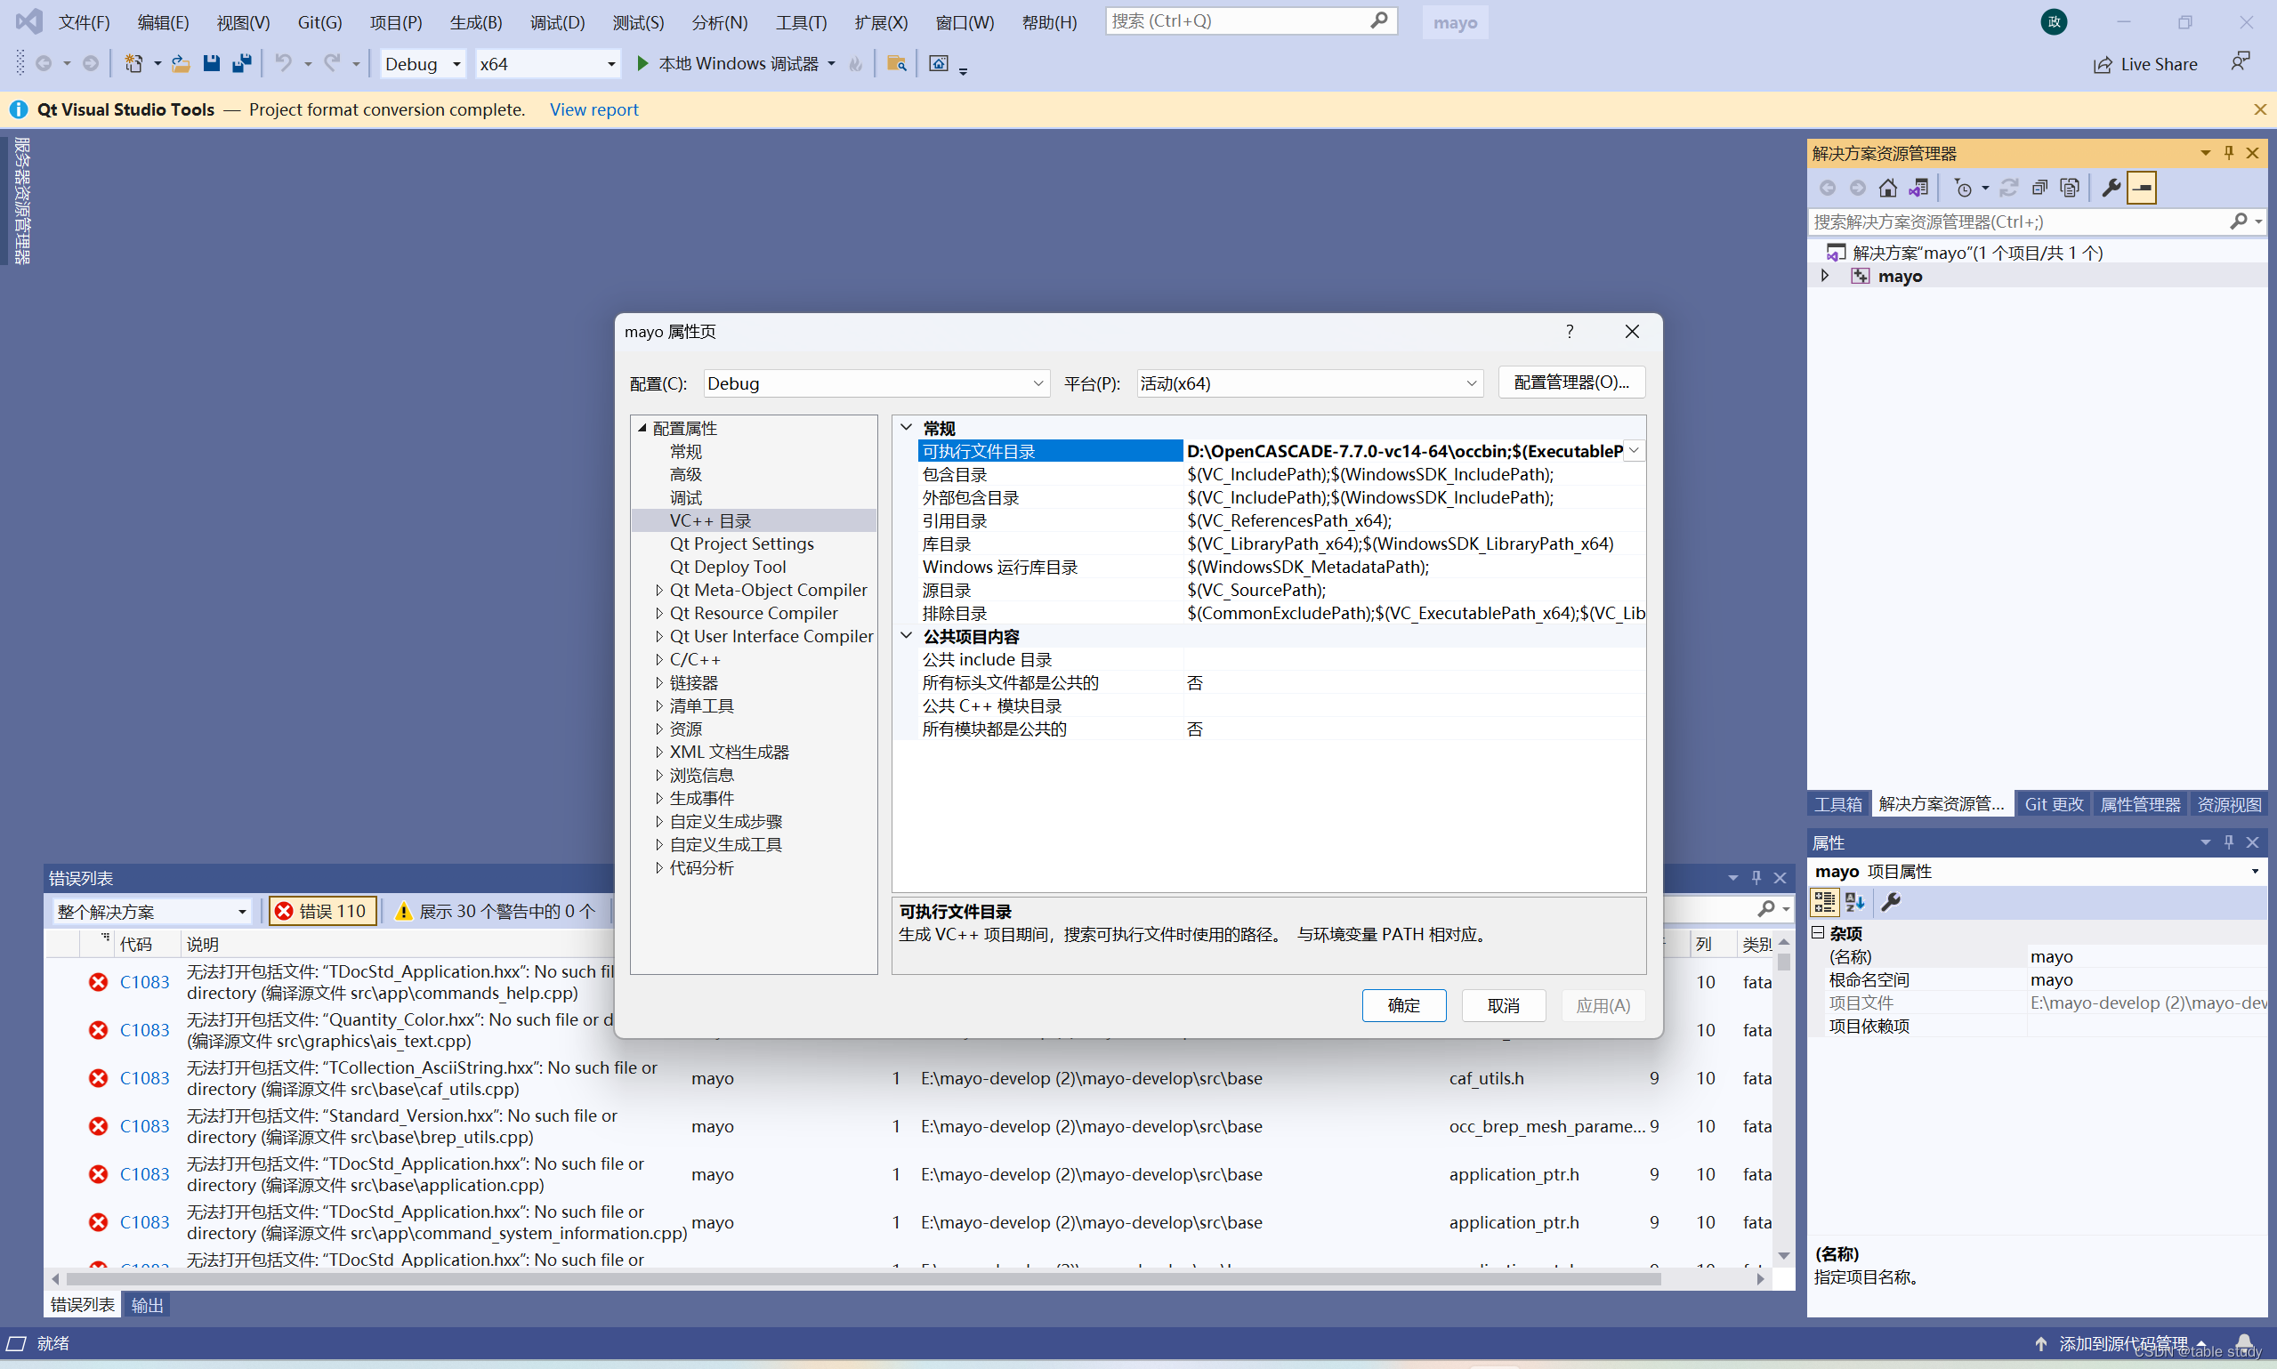Click the Solution Explorer home icon
Screen dimensions: 2277x1369
[1887, 189]
